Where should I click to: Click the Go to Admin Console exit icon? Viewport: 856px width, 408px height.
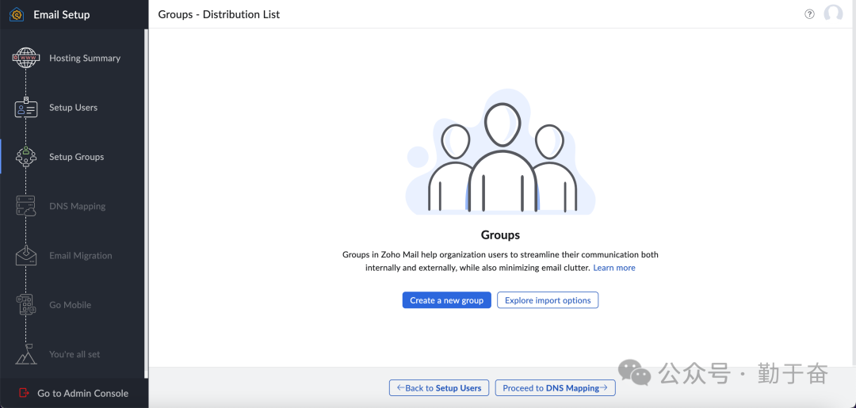point(23,393)
